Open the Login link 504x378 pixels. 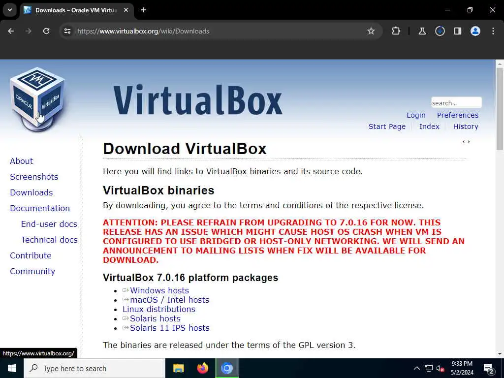pyautogui.click(x=416, y=115)
